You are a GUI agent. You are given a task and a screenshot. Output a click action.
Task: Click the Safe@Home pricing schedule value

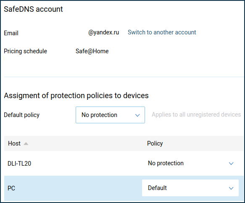(x=92, y=51)
